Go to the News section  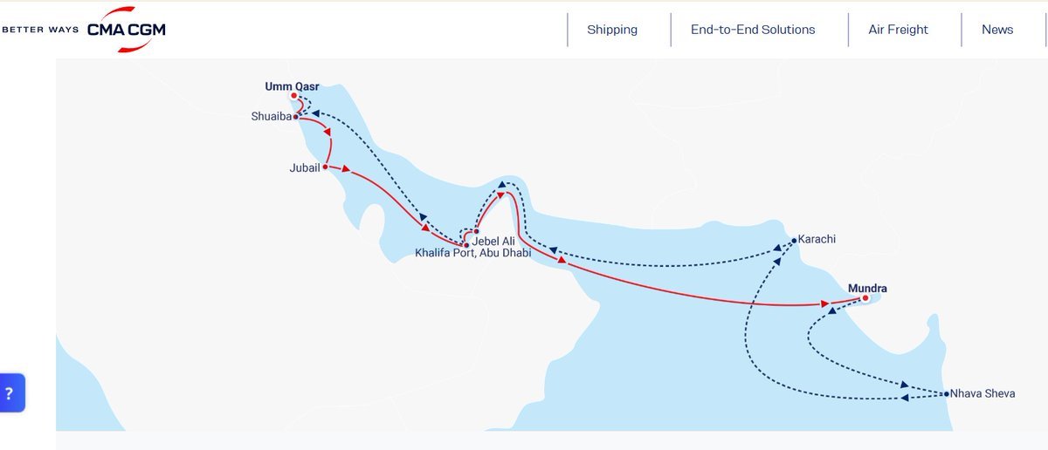point(997,30)
